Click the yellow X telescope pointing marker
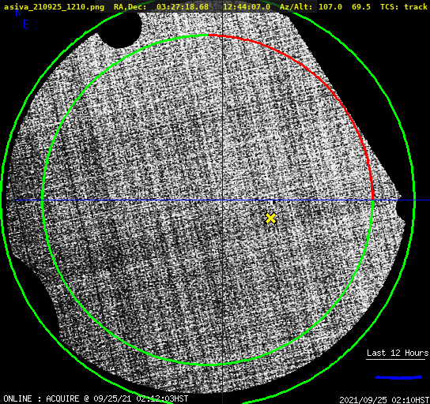 270,218
